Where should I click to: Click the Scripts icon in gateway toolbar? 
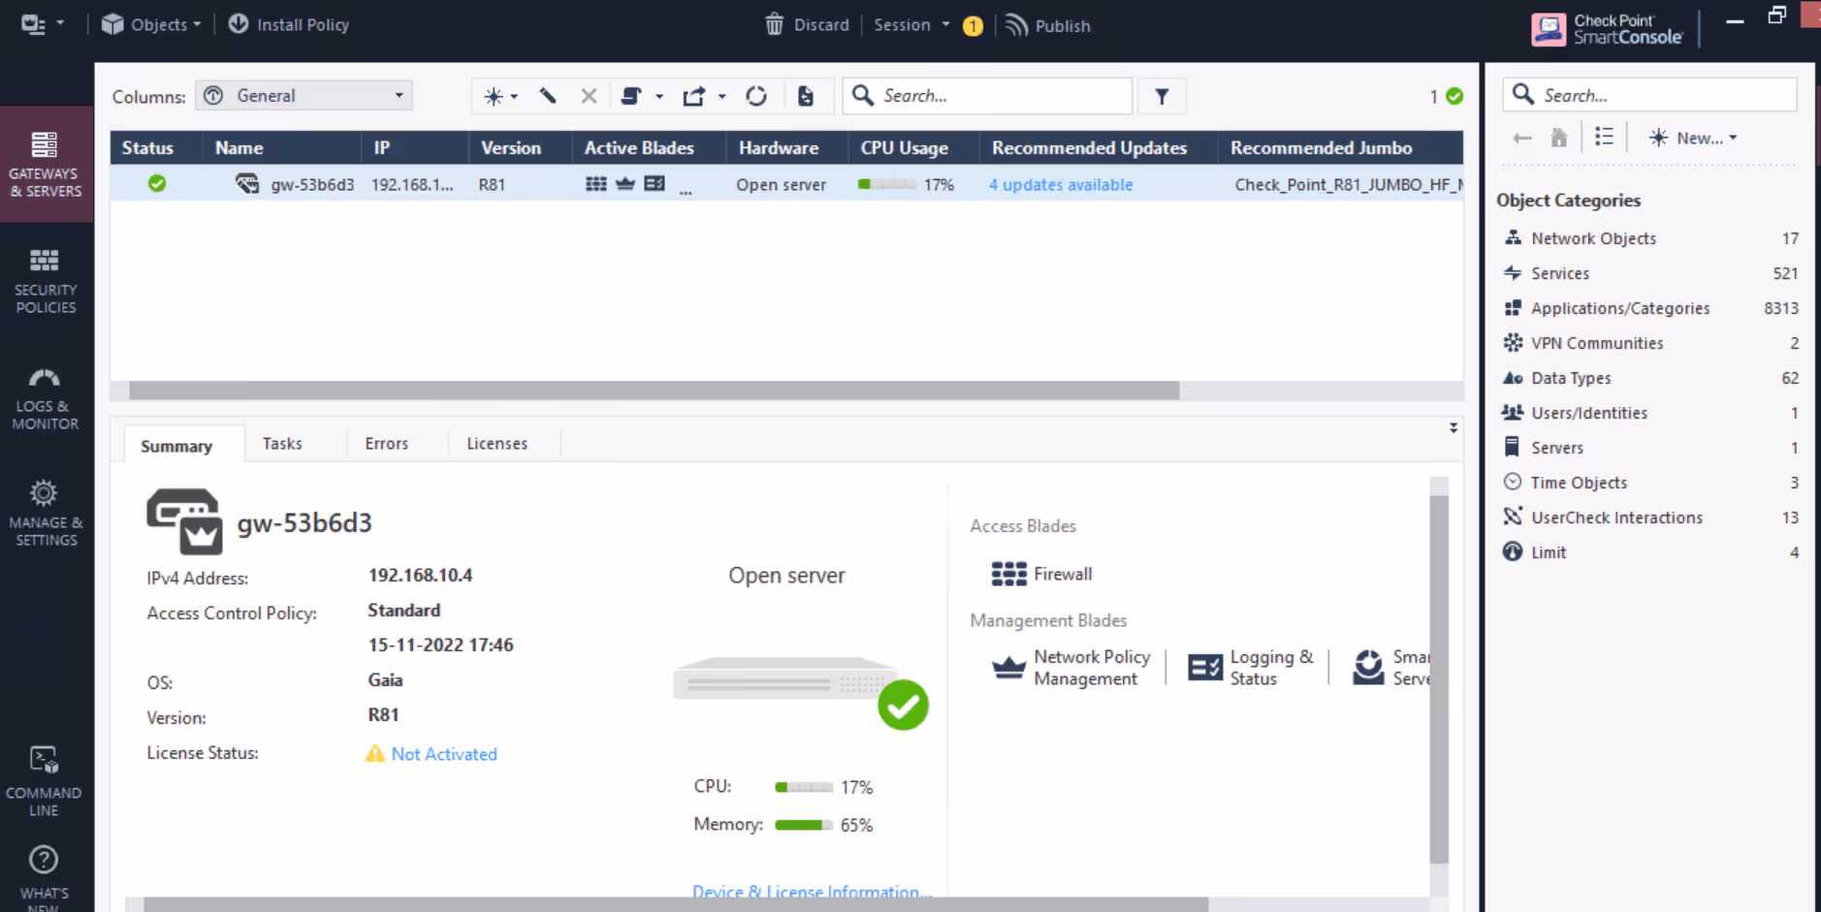tap(631, 96)
